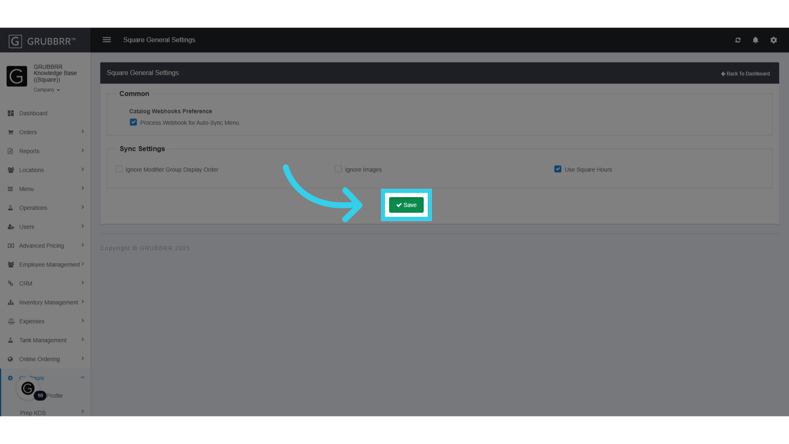Open Tank Management menu item
This screenshot has height=444, width=789.
coord(45,340)
